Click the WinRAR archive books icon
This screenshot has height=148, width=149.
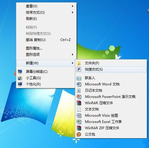(x=79, y=103)
